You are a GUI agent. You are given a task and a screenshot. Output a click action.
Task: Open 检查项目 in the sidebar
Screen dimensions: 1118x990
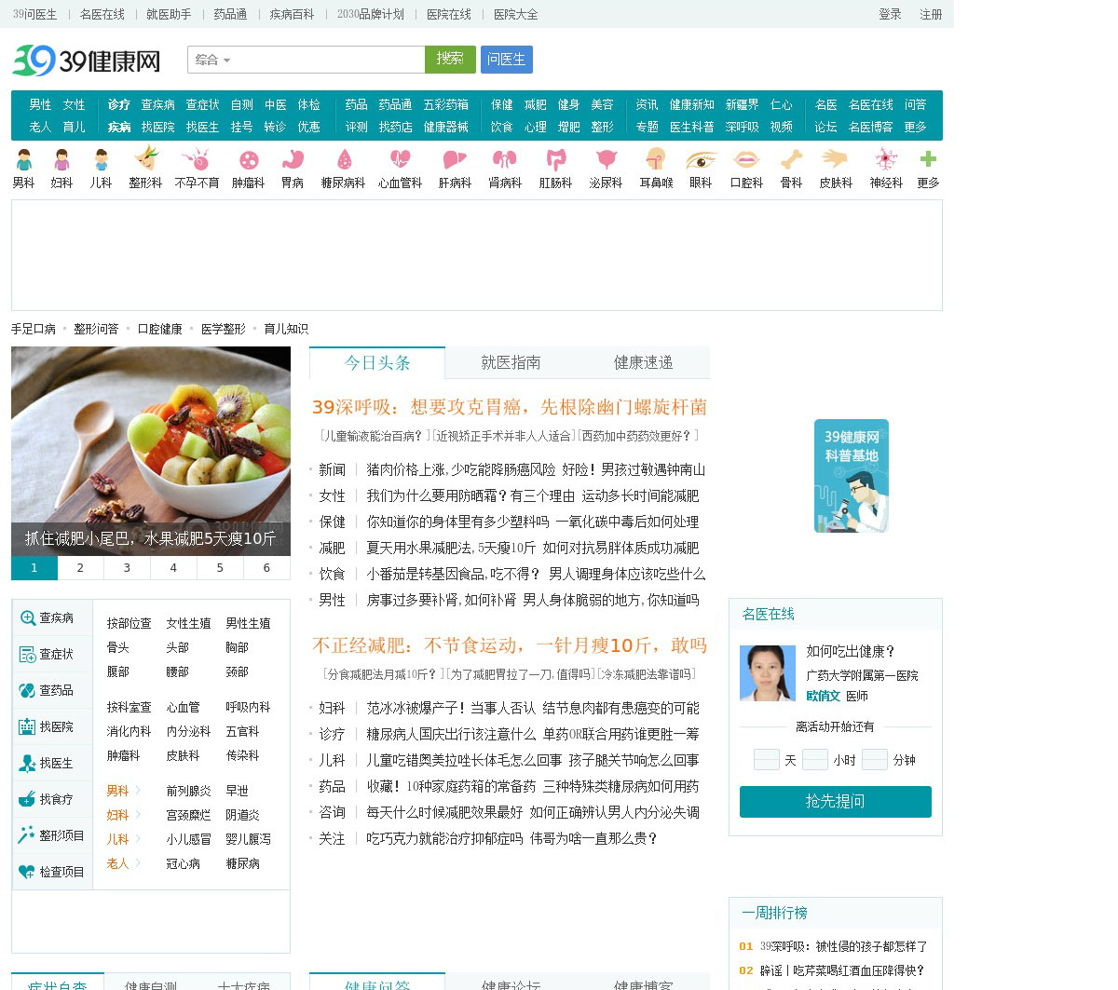(52, 872)
